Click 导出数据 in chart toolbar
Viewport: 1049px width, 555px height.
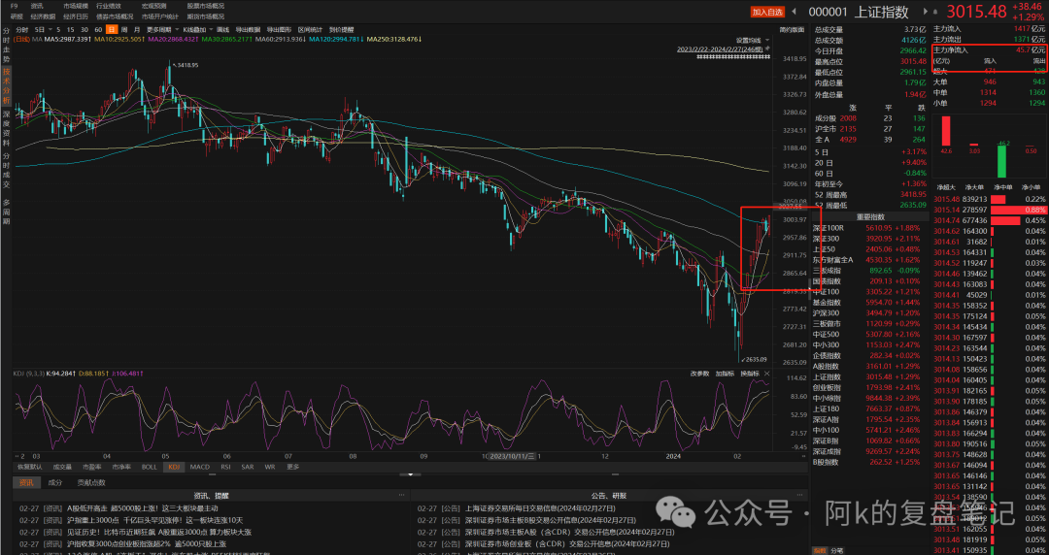[249, 29]
